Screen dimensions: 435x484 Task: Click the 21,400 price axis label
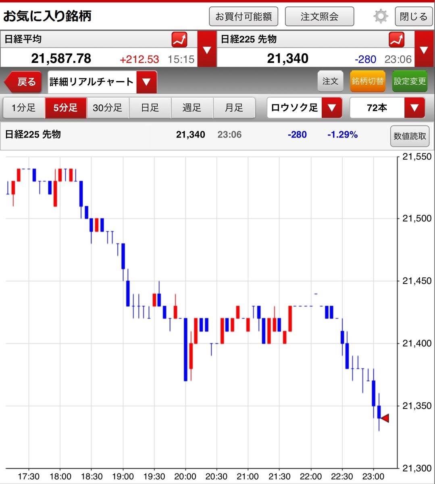[417, 343]
